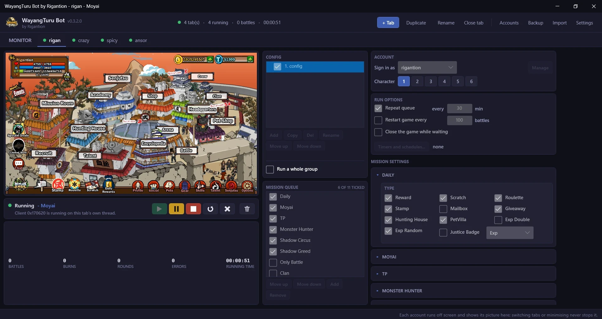
Task: Click the green Play button
Action: [159, 209]
